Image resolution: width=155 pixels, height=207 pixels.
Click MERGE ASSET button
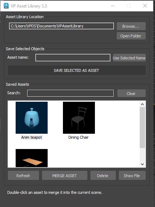65,175
